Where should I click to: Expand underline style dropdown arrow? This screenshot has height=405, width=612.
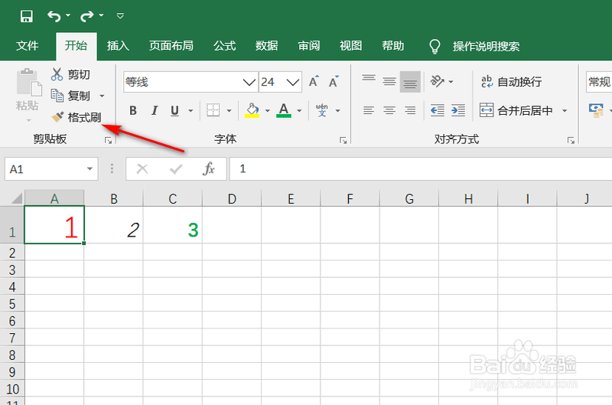[190, 110]
